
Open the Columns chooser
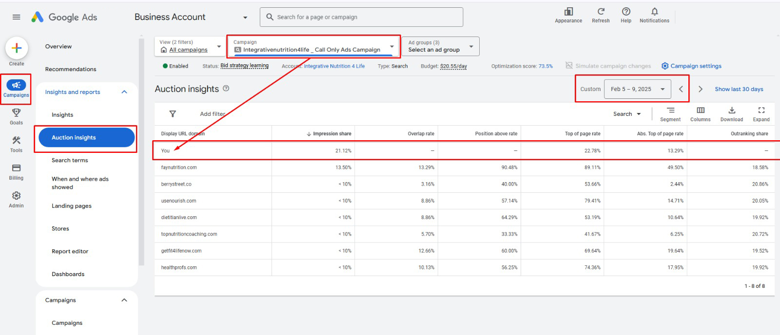pyautogui.click(x=701, y=114)
